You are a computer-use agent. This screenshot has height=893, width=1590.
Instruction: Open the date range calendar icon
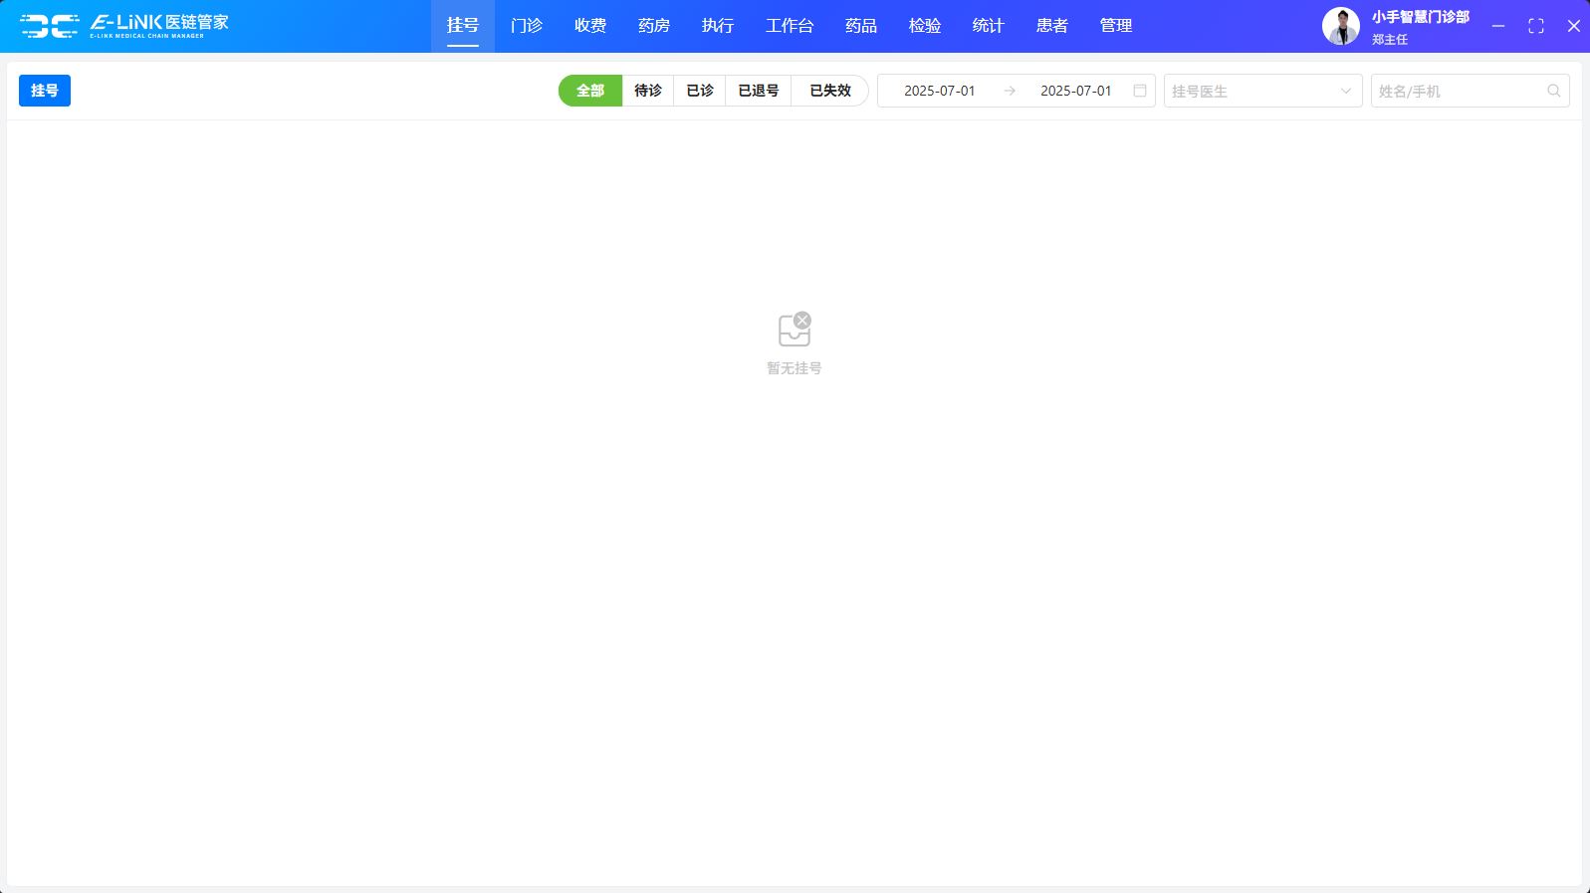click(1140, 91)
